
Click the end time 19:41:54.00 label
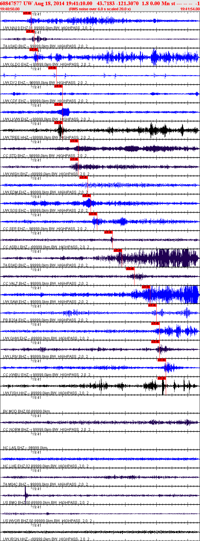[x=190, y=9]
